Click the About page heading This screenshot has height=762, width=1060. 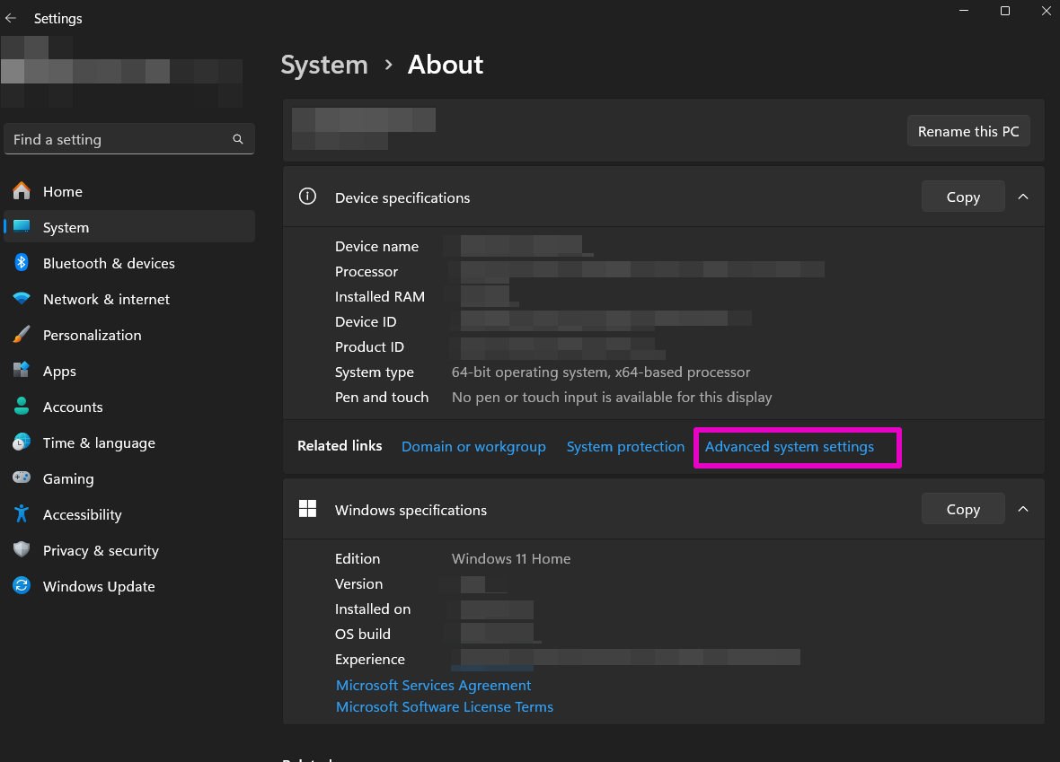tap(446, 65)
